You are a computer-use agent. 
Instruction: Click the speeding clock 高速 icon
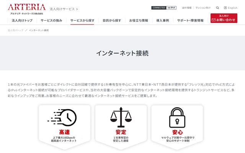[62, 117]
